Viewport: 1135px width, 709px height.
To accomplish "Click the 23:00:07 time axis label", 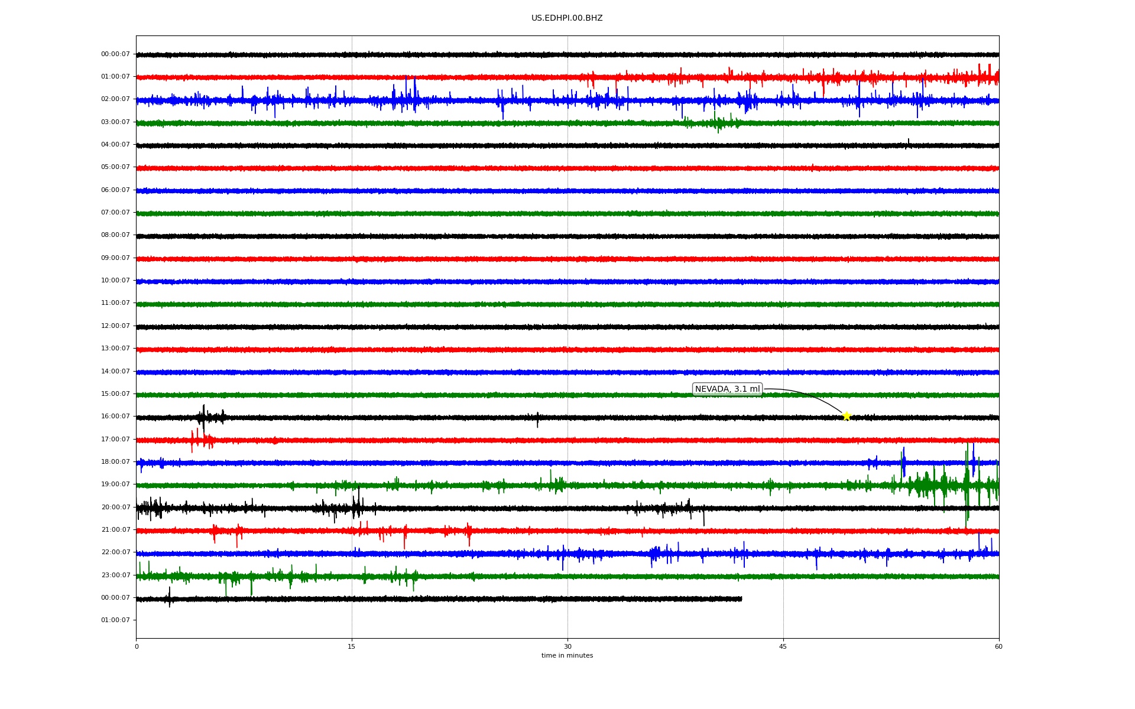I will (x=115, y=575).
